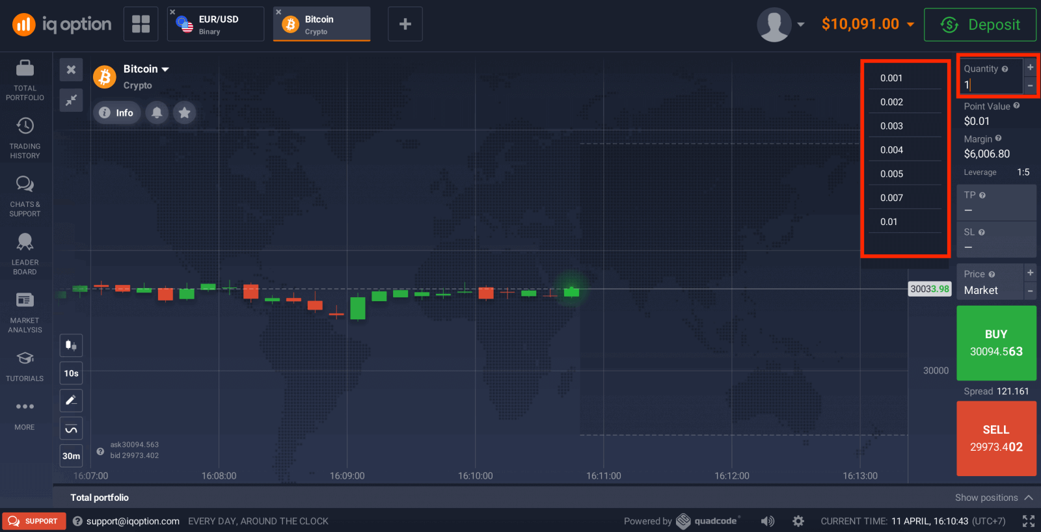The height and width of the screenshot is (532, 1041).
Task: Click SELL at 29973.402
Action: click(x=996, y=438)
